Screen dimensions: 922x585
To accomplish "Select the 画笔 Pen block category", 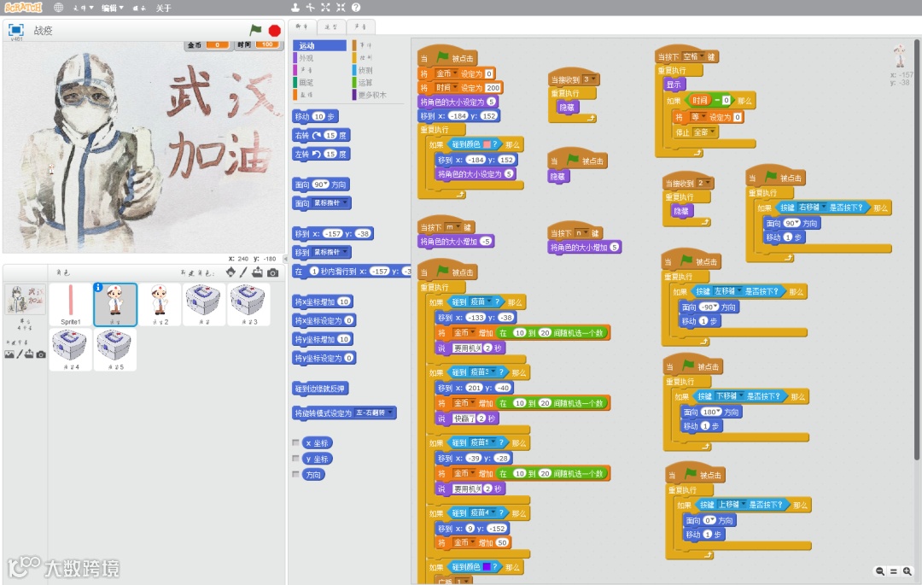I will tap(320, 83).
